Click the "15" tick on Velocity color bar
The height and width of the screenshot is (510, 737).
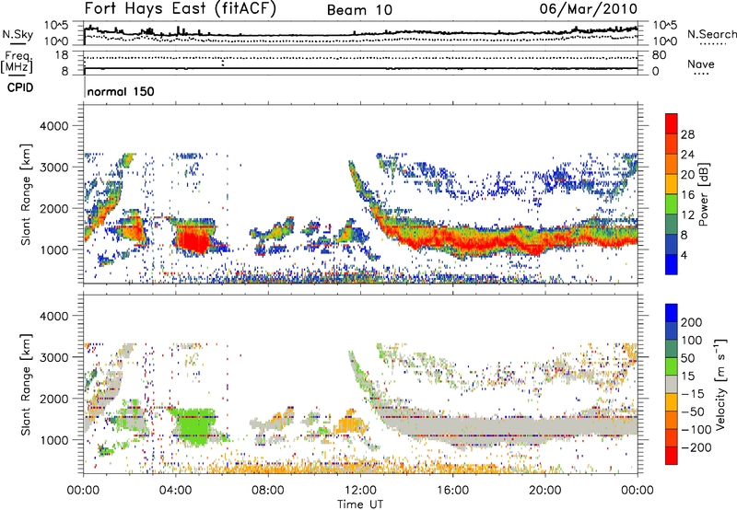(687, 377)
